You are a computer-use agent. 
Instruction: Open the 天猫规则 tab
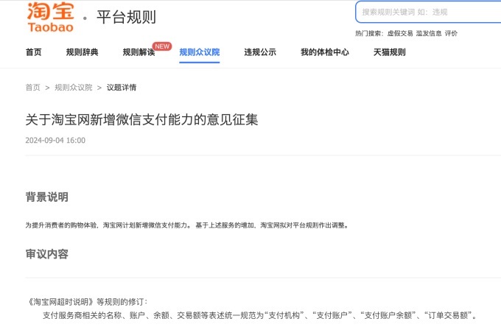click(x=389, y=52)
